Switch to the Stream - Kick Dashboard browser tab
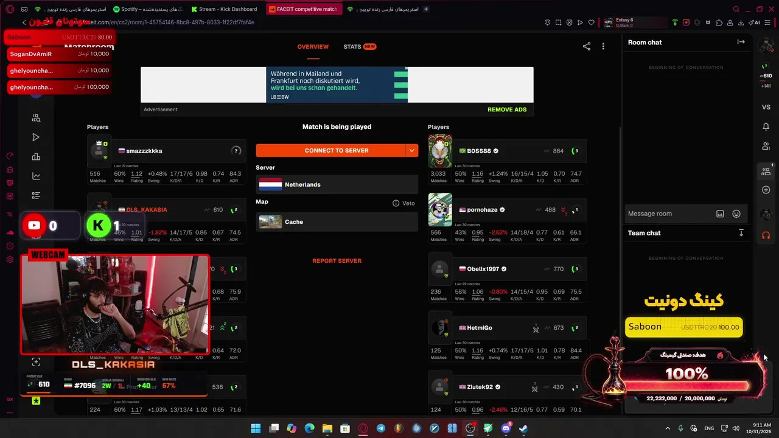Screen dimensions: 779x438 [224, 9]
